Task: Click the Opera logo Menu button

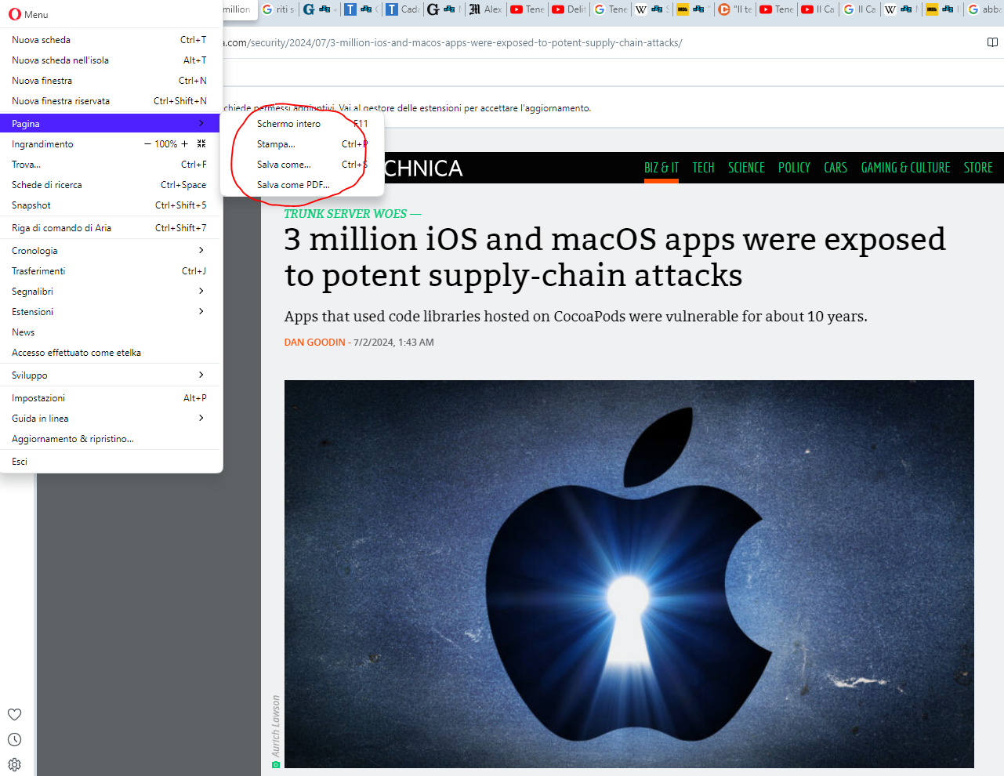Action: coord(28,14)
